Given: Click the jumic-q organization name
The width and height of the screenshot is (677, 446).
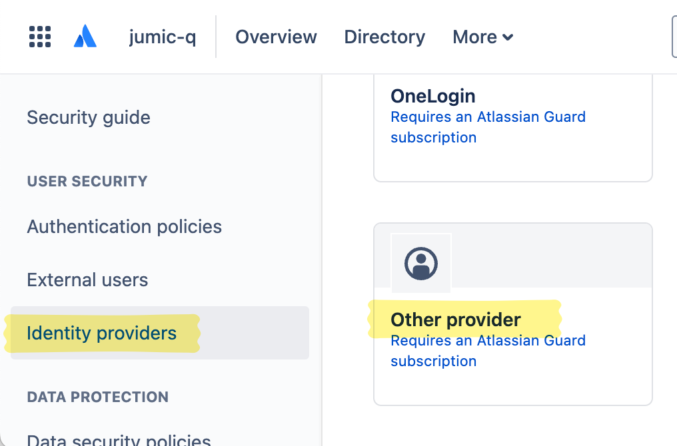Looking at the screenshot, I should (x=162, y=37).
